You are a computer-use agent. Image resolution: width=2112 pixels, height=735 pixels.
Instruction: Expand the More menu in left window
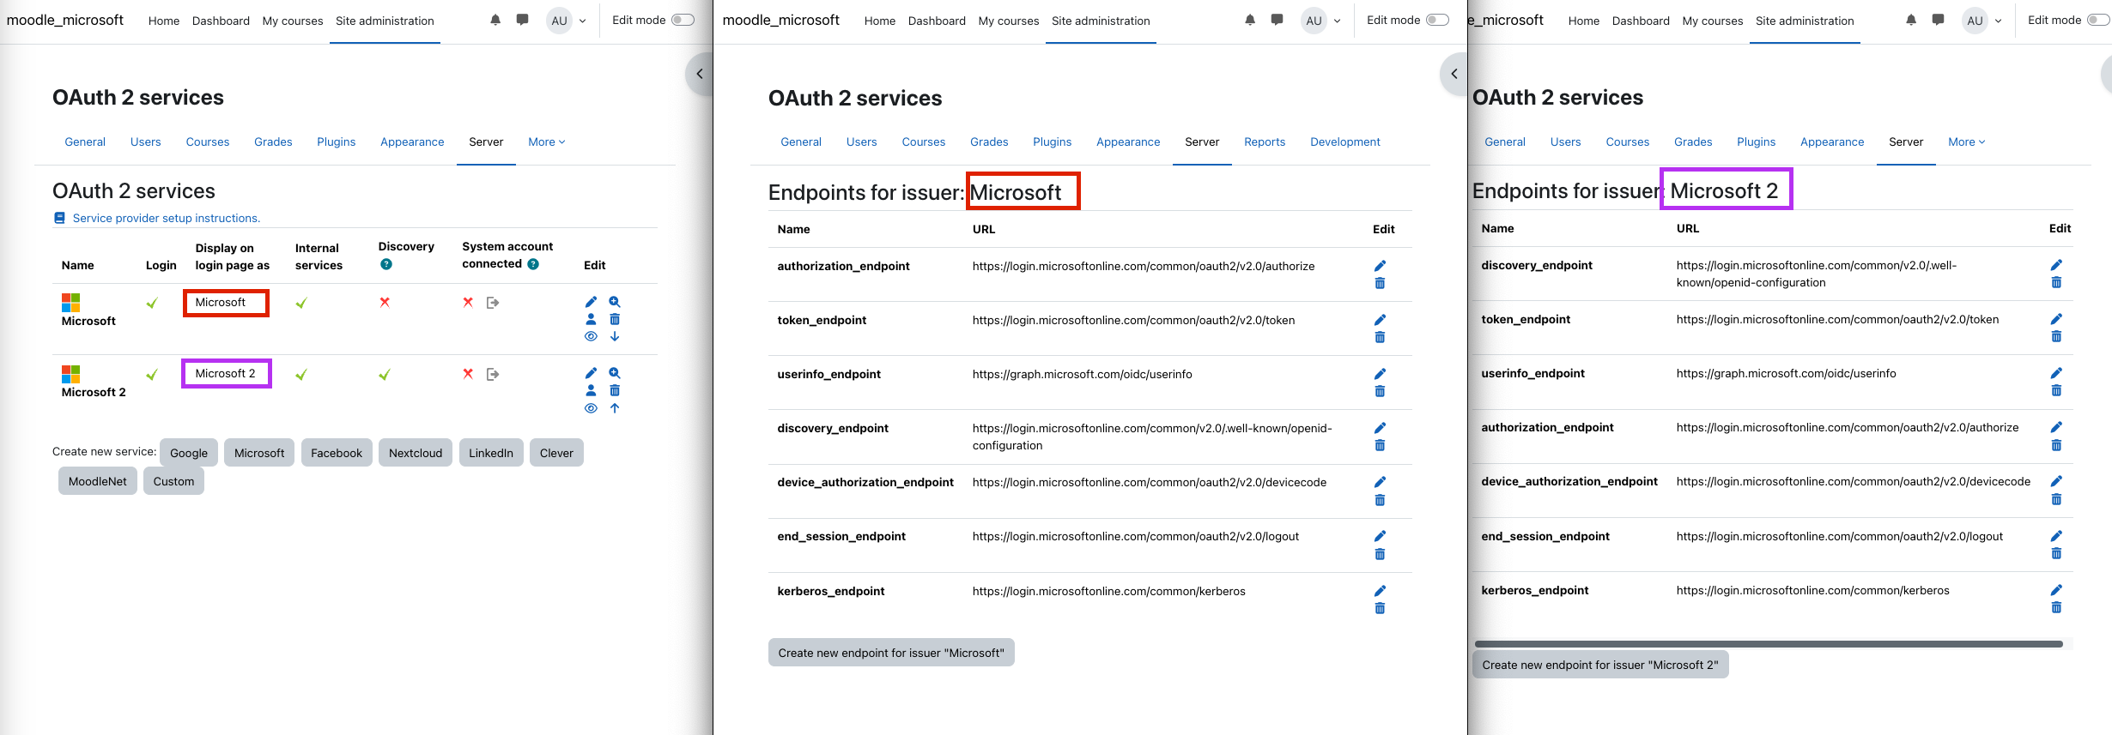547,142
